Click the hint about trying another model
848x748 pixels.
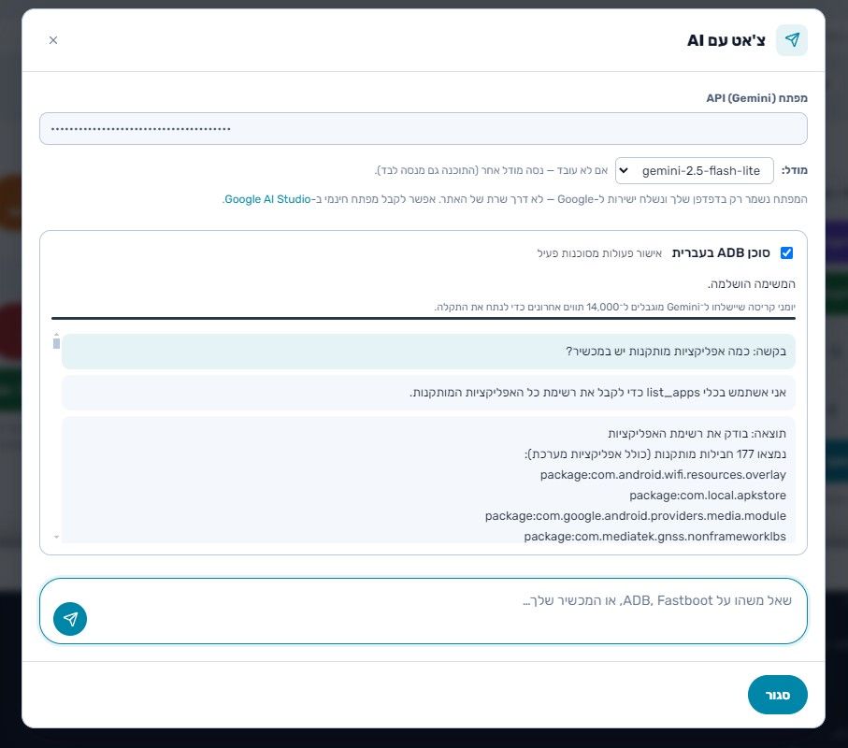click(x=492, y=170)
